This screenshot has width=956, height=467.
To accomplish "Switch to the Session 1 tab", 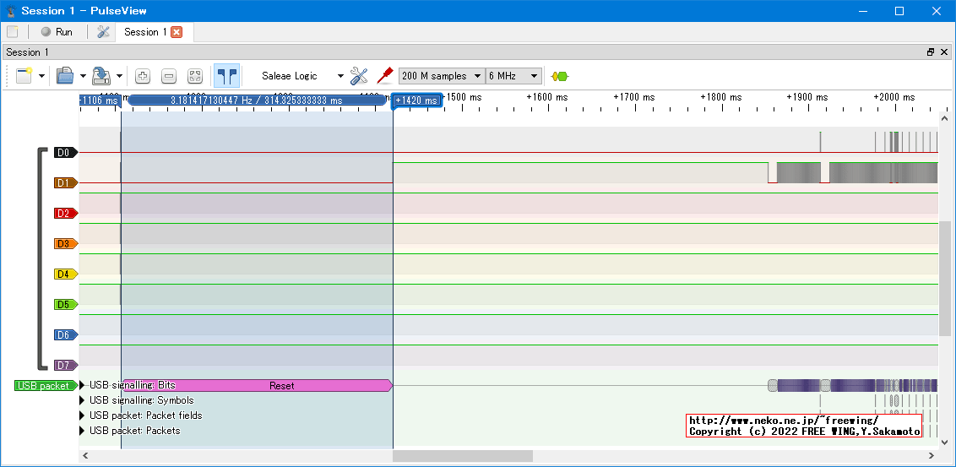I will tap(144, 32).
